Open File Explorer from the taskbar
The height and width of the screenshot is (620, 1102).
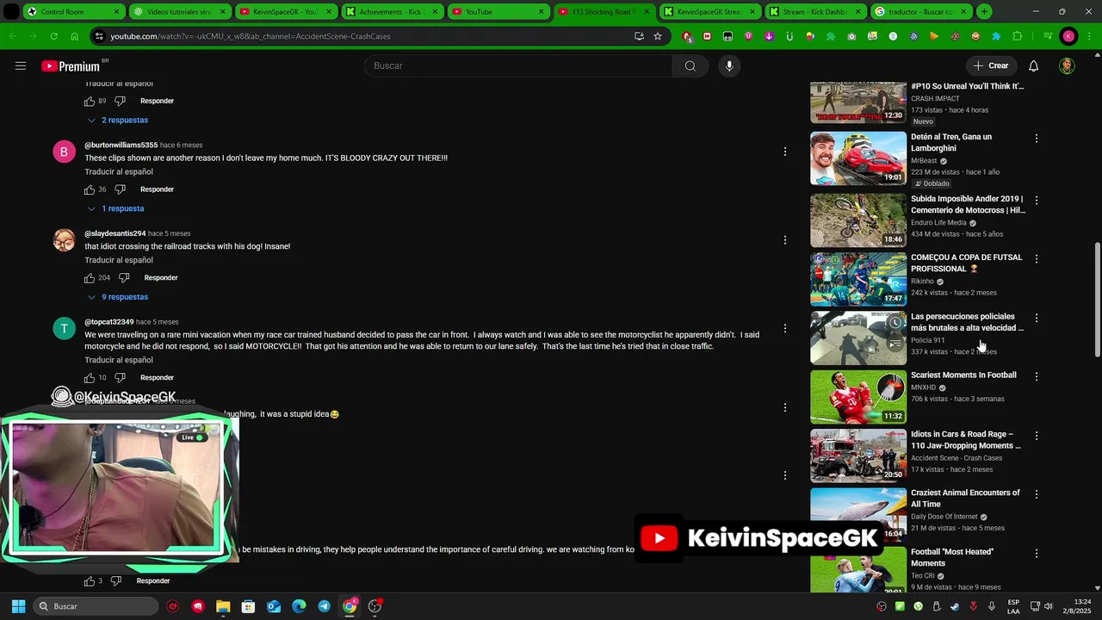coord(223,606)
